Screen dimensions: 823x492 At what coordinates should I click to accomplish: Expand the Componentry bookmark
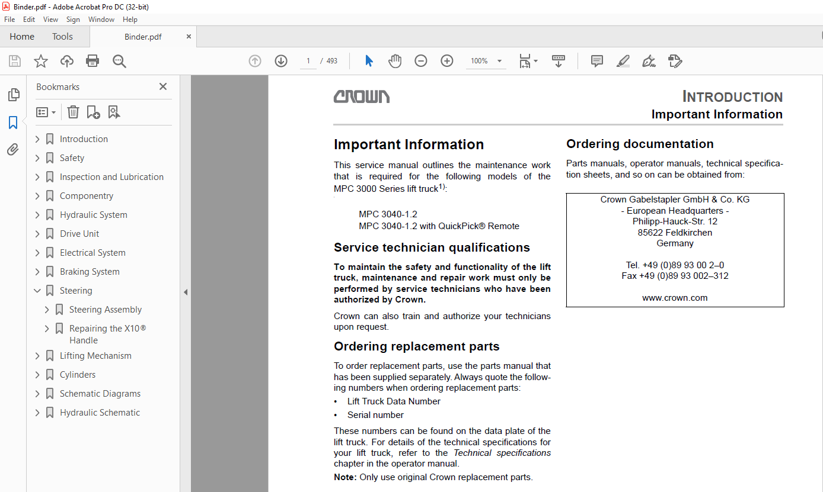[x=37, y=196]
